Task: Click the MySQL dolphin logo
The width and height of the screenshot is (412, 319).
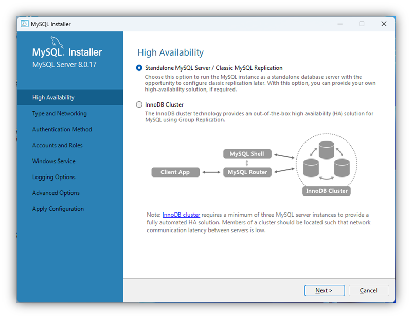Action: [57, 42]
